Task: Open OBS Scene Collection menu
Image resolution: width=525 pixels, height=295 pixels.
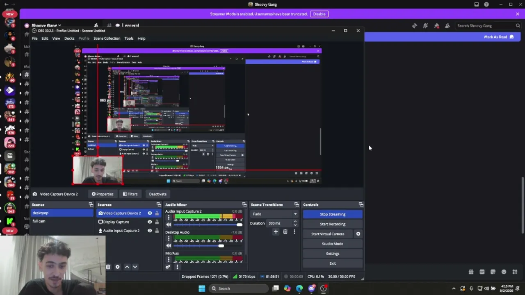Action: [x=107, y=39]
